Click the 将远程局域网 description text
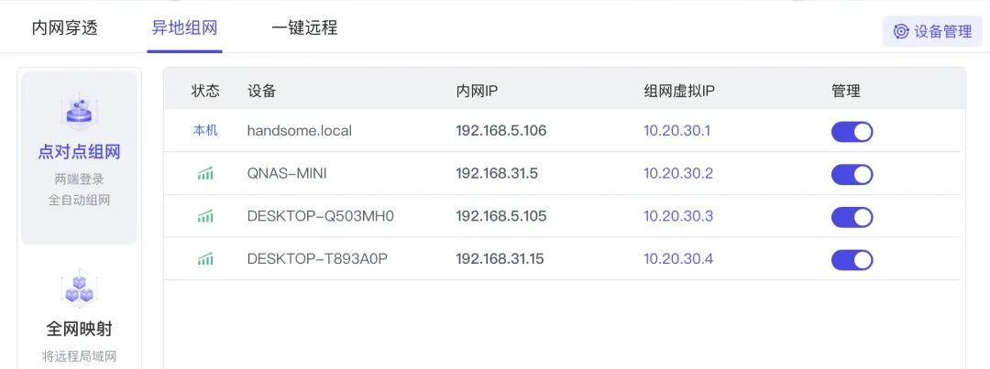990x369 pixels. point(79,356)
